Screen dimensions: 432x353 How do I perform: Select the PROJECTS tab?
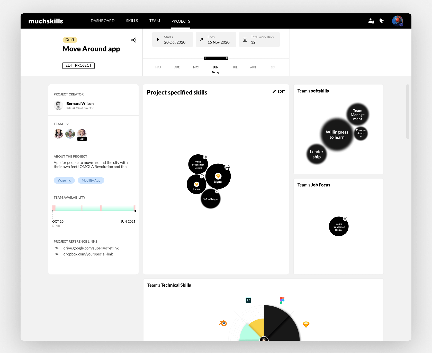tap(181, 21)
